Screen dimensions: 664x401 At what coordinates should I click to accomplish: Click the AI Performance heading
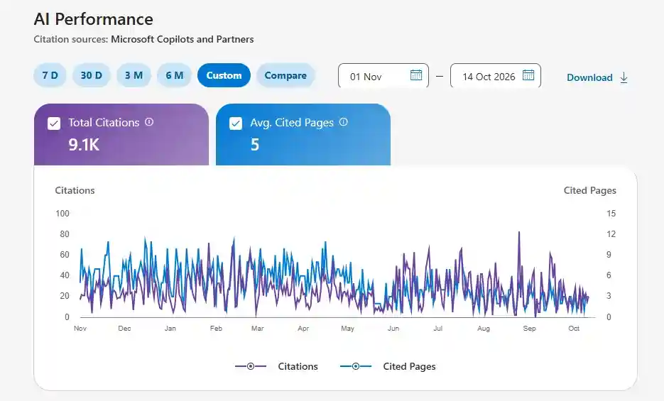[94, 19]
